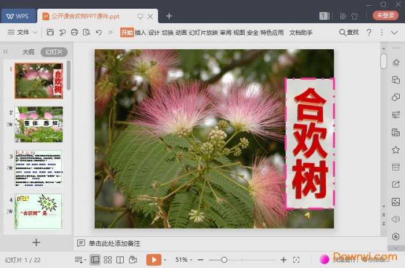Click 单击此处添加备注 notes field
Viewport: 405px width, 268px height.
tap(115, 244)
